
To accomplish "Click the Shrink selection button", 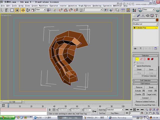I will tap(139, 69).
